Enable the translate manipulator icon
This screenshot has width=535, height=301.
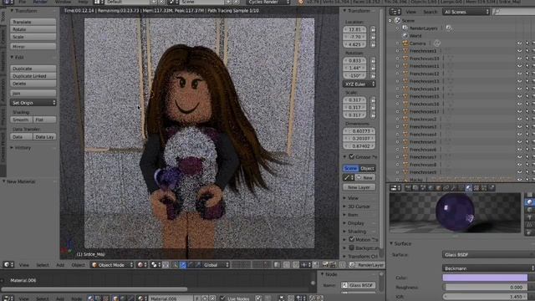coord(183,265)
